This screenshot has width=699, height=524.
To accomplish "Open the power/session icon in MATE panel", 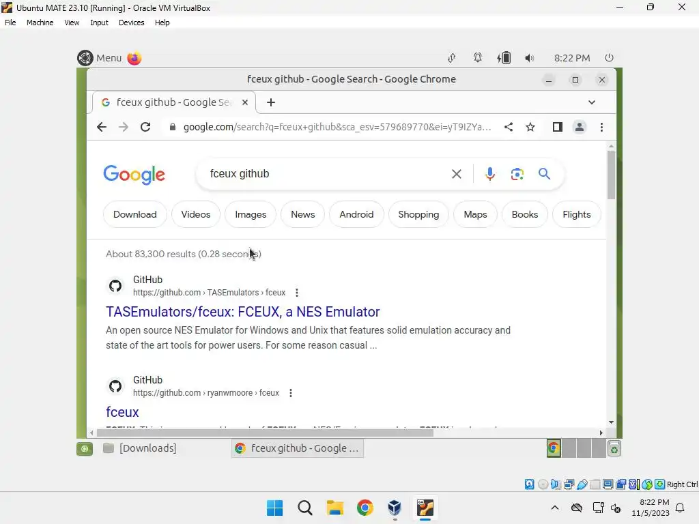I will pyautogui.click(x=609, y=58).
